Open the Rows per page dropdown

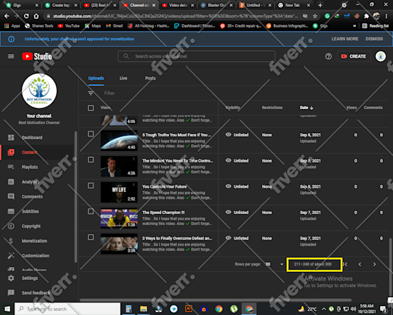click(x=275, y=264)
